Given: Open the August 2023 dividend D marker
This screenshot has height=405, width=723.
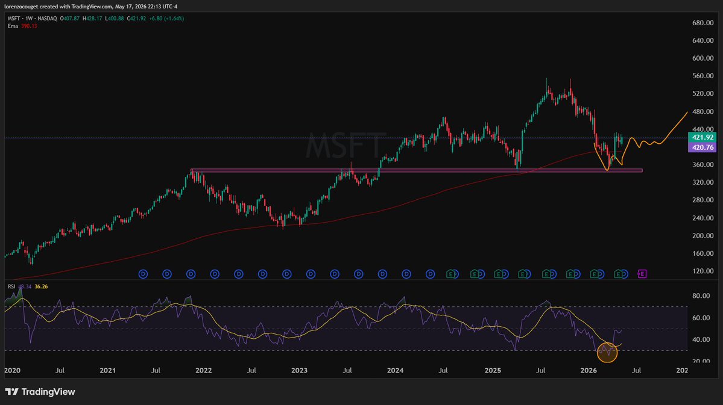Looking at the screenshot, I should pyautogui.click(x=359, y=274).
